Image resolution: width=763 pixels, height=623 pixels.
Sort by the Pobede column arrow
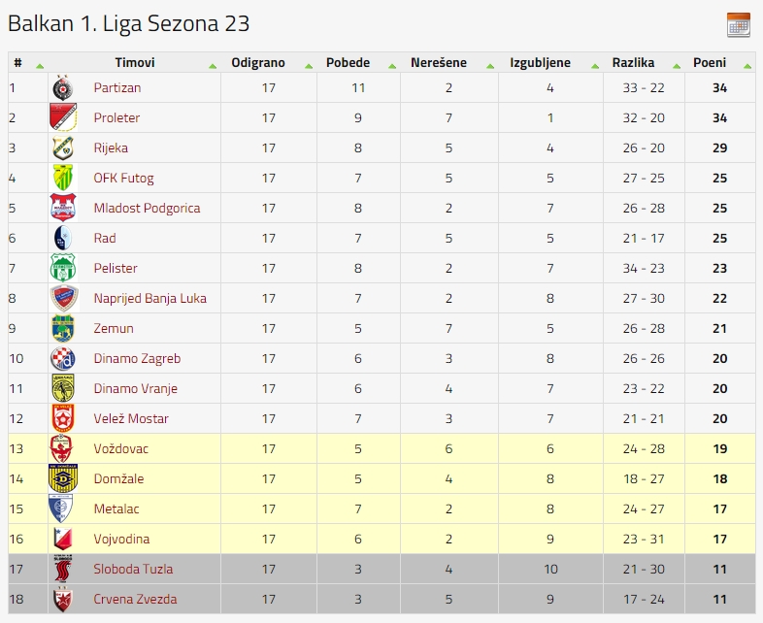pyautogui.click(x=392, y=66)
